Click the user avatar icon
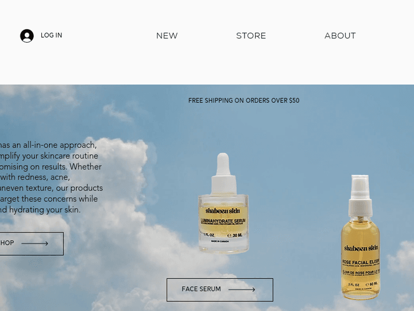 pyautogui.click(x=26, y=36)
